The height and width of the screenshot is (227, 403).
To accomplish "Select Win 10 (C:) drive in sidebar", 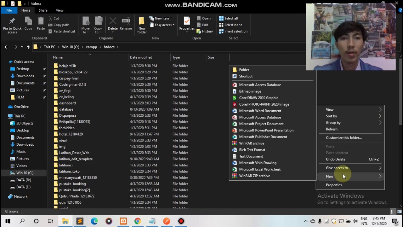I will pos(25,173).
